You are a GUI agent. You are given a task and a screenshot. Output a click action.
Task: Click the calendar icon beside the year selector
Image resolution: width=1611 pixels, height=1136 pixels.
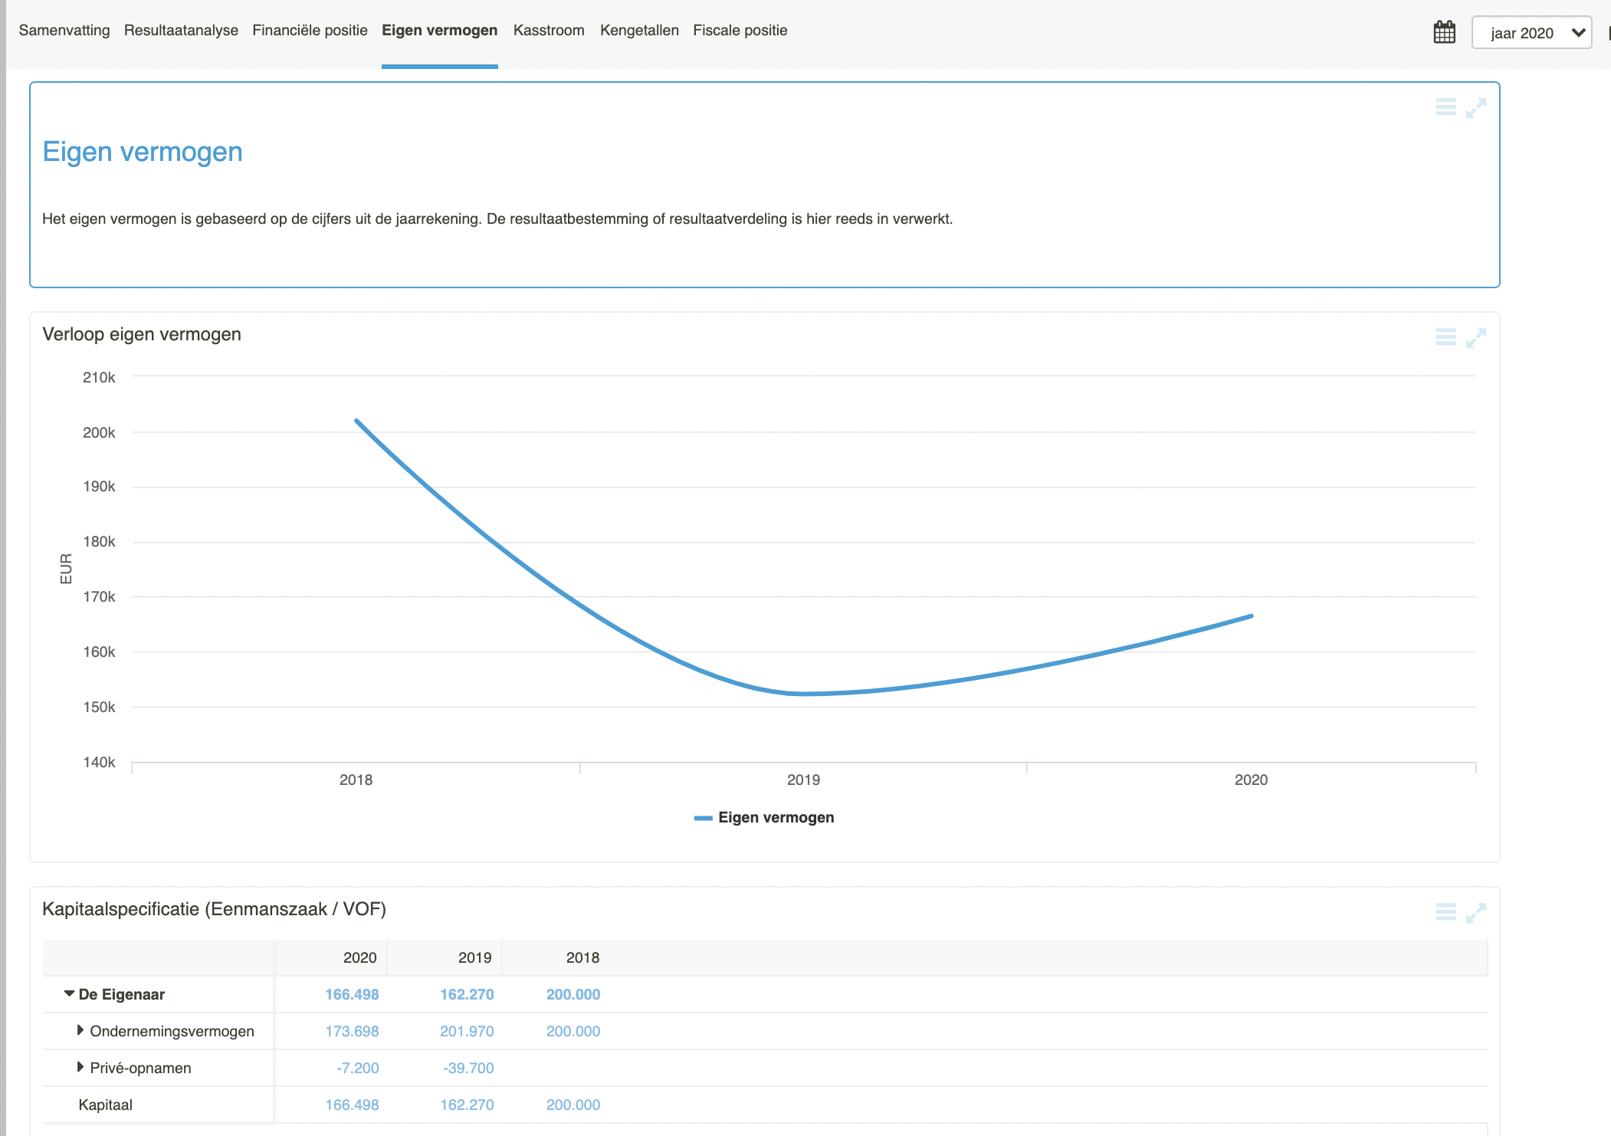tap(1445, 32)
